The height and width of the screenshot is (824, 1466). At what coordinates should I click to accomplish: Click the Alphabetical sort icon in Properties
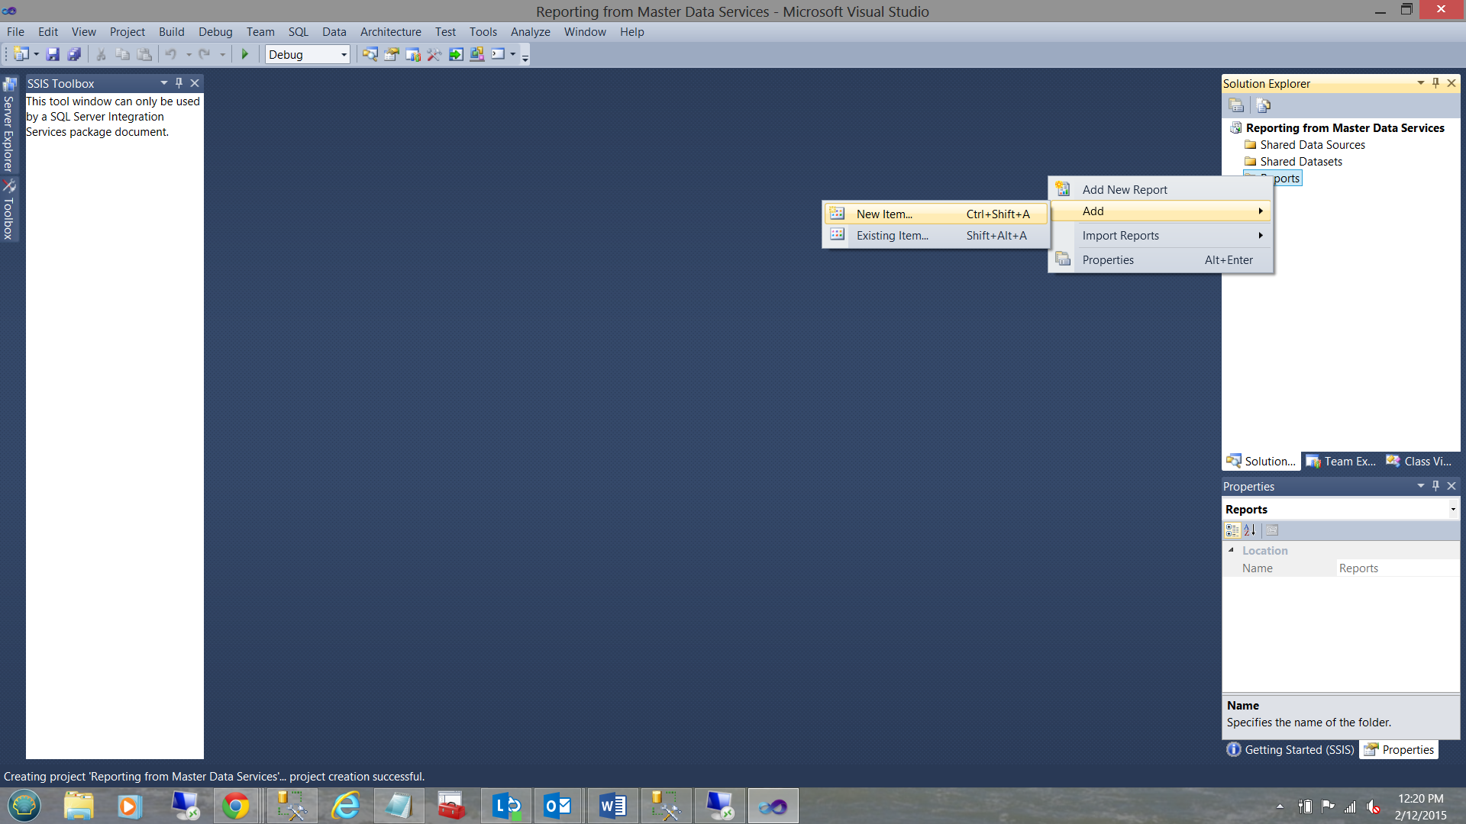(1250, 530)
